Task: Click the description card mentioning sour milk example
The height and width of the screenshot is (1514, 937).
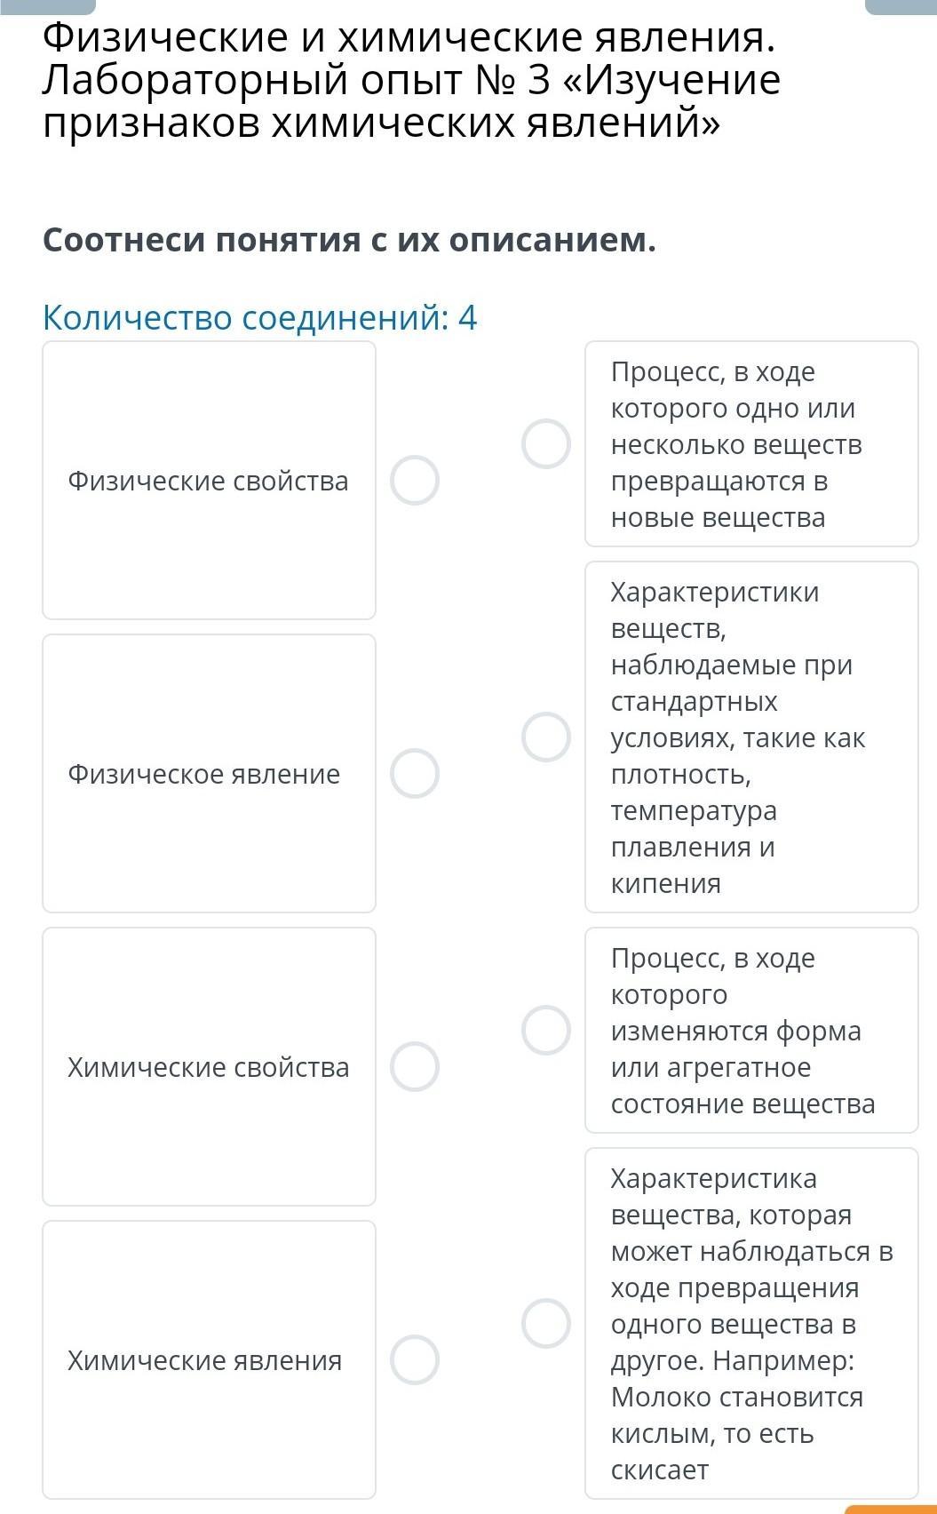Action: [751, 1324]
